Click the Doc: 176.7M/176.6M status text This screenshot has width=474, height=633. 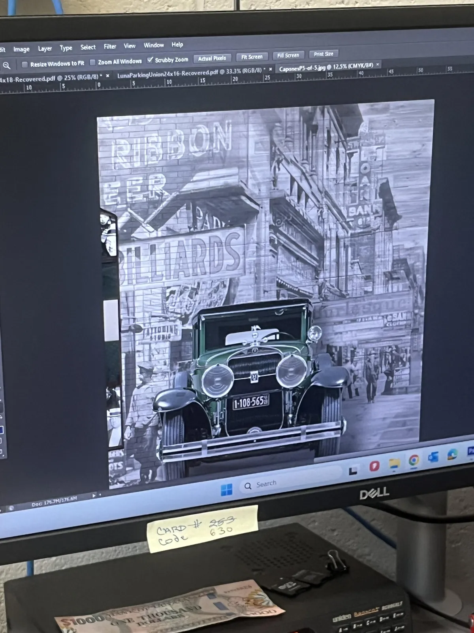(54, 500)
